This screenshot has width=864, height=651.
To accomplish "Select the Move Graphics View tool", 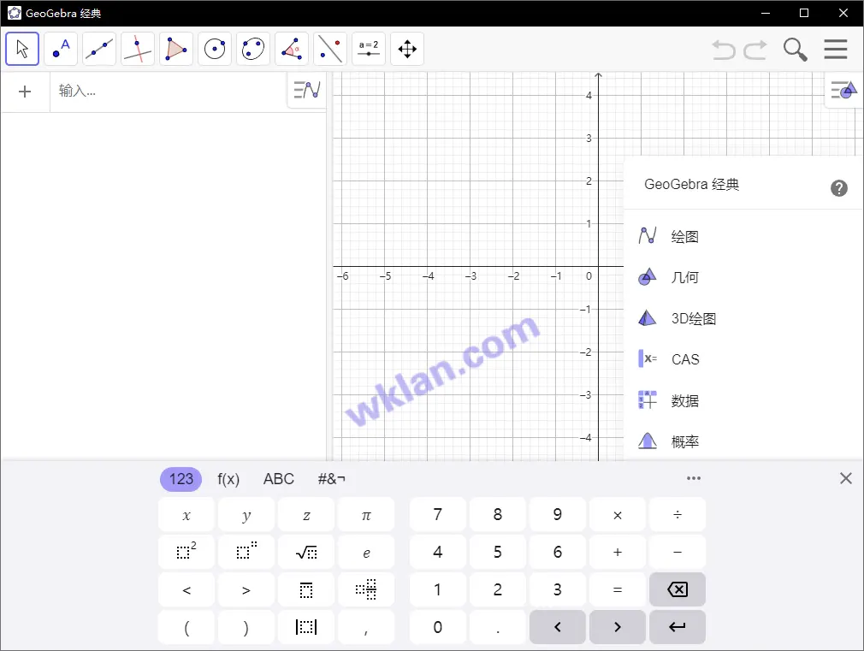I will click(407, 49).
